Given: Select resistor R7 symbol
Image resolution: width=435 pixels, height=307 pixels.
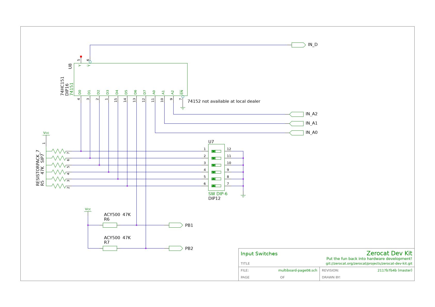Looking at the screenshot, I should click(x=110, y=248).
